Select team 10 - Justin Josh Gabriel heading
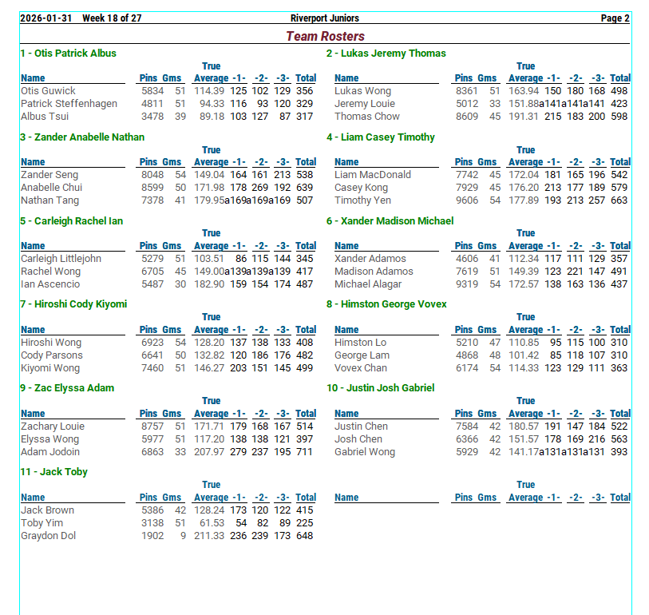The width and height of the screenshot is (649, 615). (380, 388)
